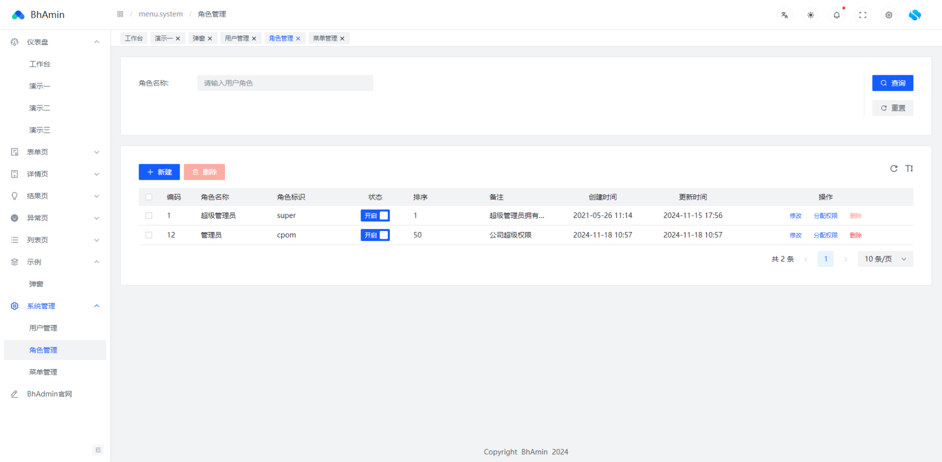Expand the 列表页 menu group
Viewport: 942px width, 462px height.
coord(97,240)
